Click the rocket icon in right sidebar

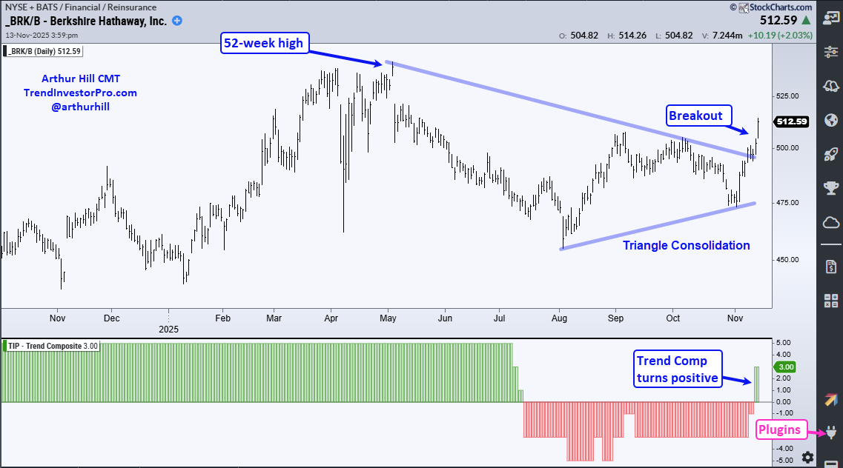830,154
